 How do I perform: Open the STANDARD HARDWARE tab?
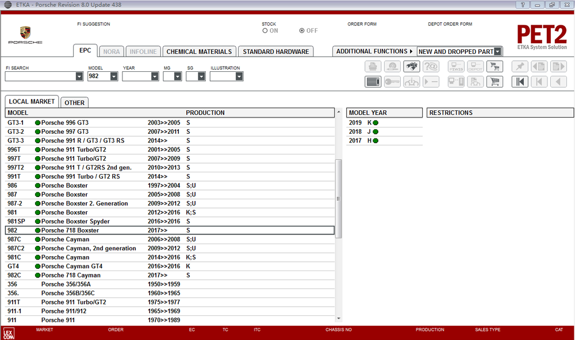click(276, 52)
